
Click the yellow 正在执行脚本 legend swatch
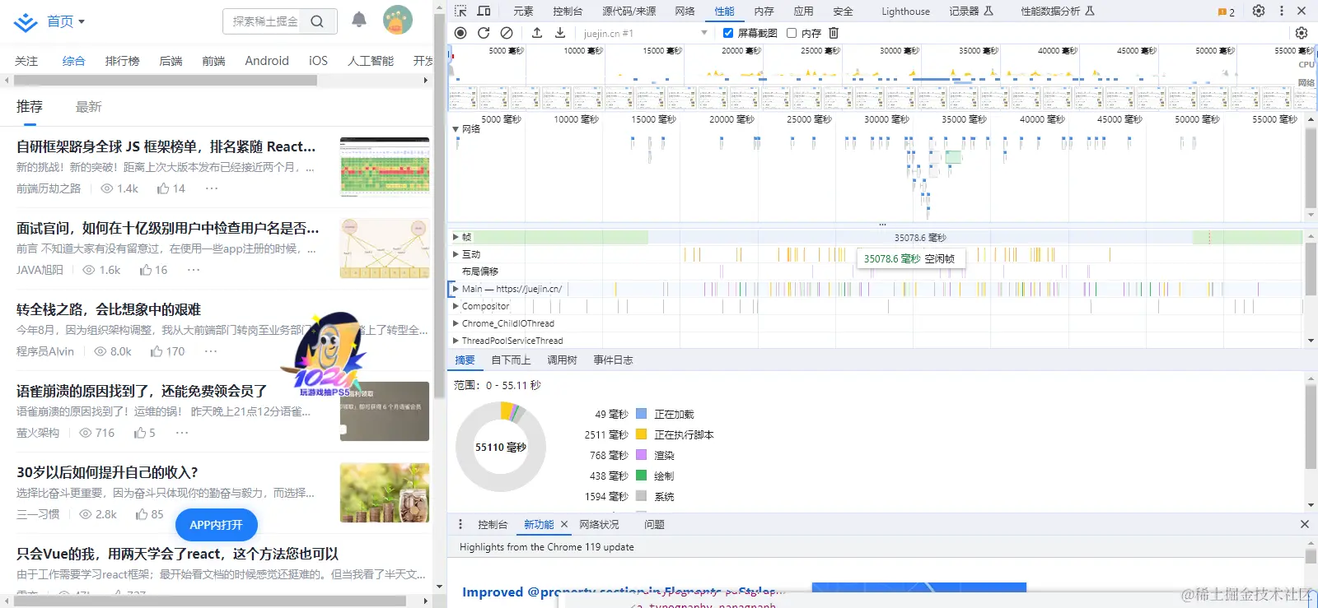tap(641, 434)
